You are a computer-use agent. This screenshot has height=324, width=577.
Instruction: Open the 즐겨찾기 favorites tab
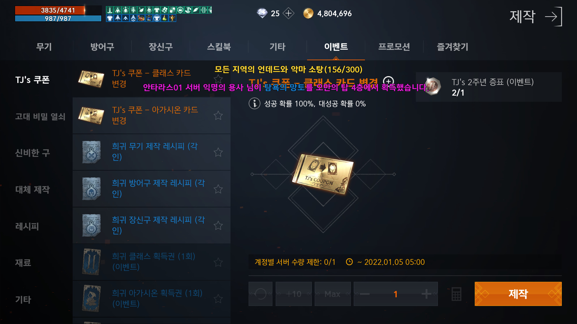tap(452, 47)
